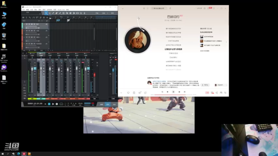Select the Range tool in Studio One

click(50, 13)
